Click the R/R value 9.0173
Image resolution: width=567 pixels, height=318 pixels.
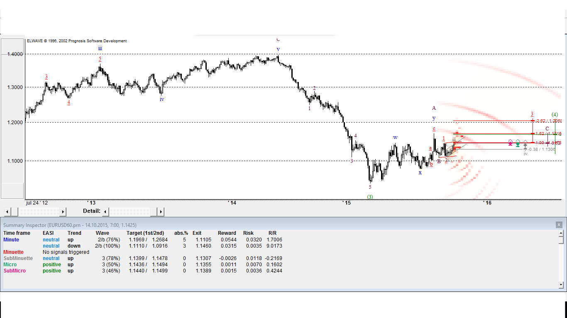[274, 246]
